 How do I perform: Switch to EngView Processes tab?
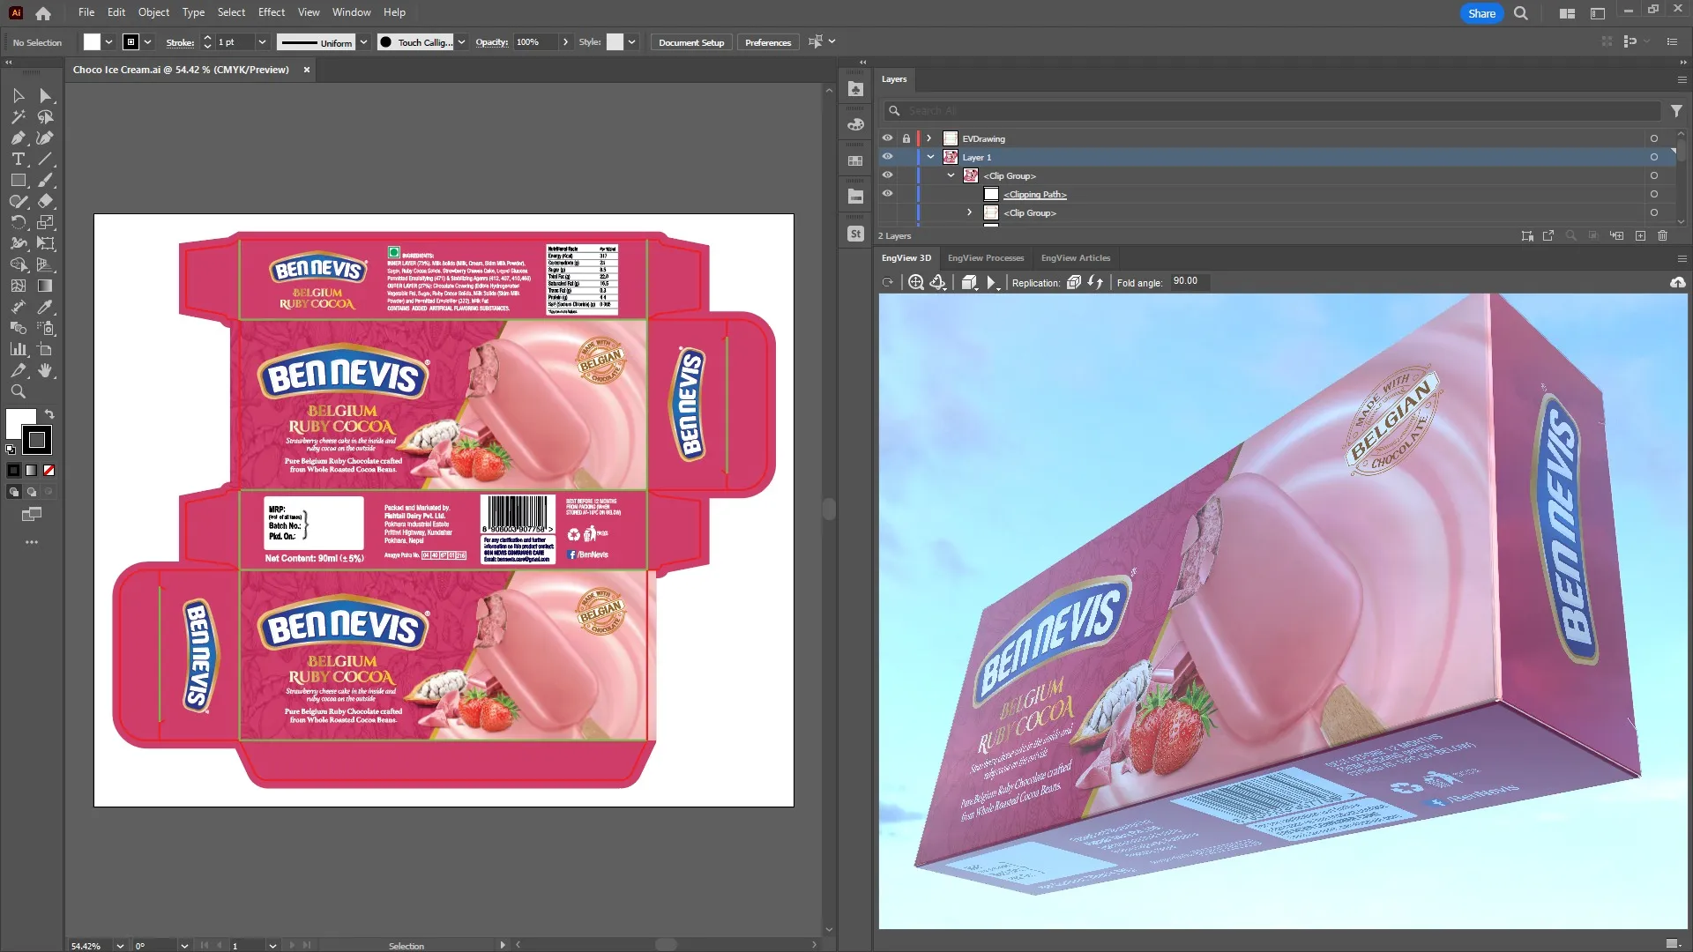tap(986, 258)
